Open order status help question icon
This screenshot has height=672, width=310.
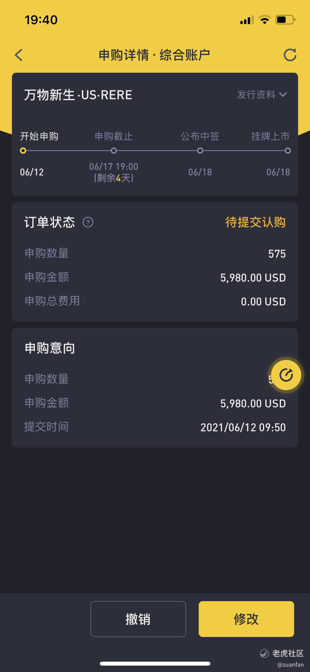(88, 222)
